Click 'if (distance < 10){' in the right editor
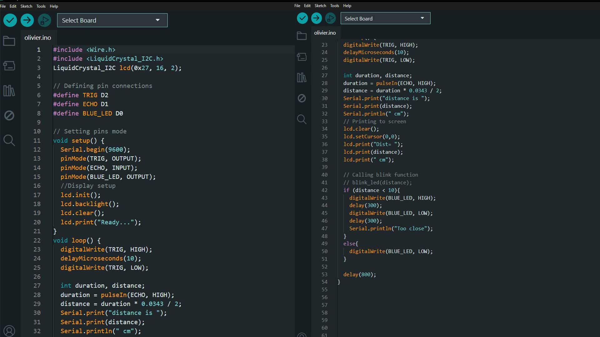Screen dimensions: 600x337 372,190
